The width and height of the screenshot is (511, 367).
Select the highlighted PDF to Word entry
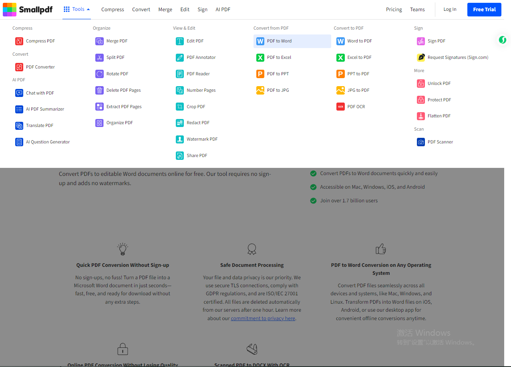tap(292, 41)
